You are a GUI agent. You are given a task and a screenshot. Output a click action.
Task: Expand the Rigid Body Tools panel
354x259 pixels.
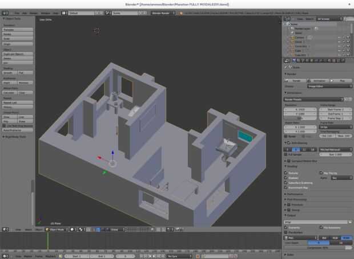pyautogui.click(x=14, y=137)
